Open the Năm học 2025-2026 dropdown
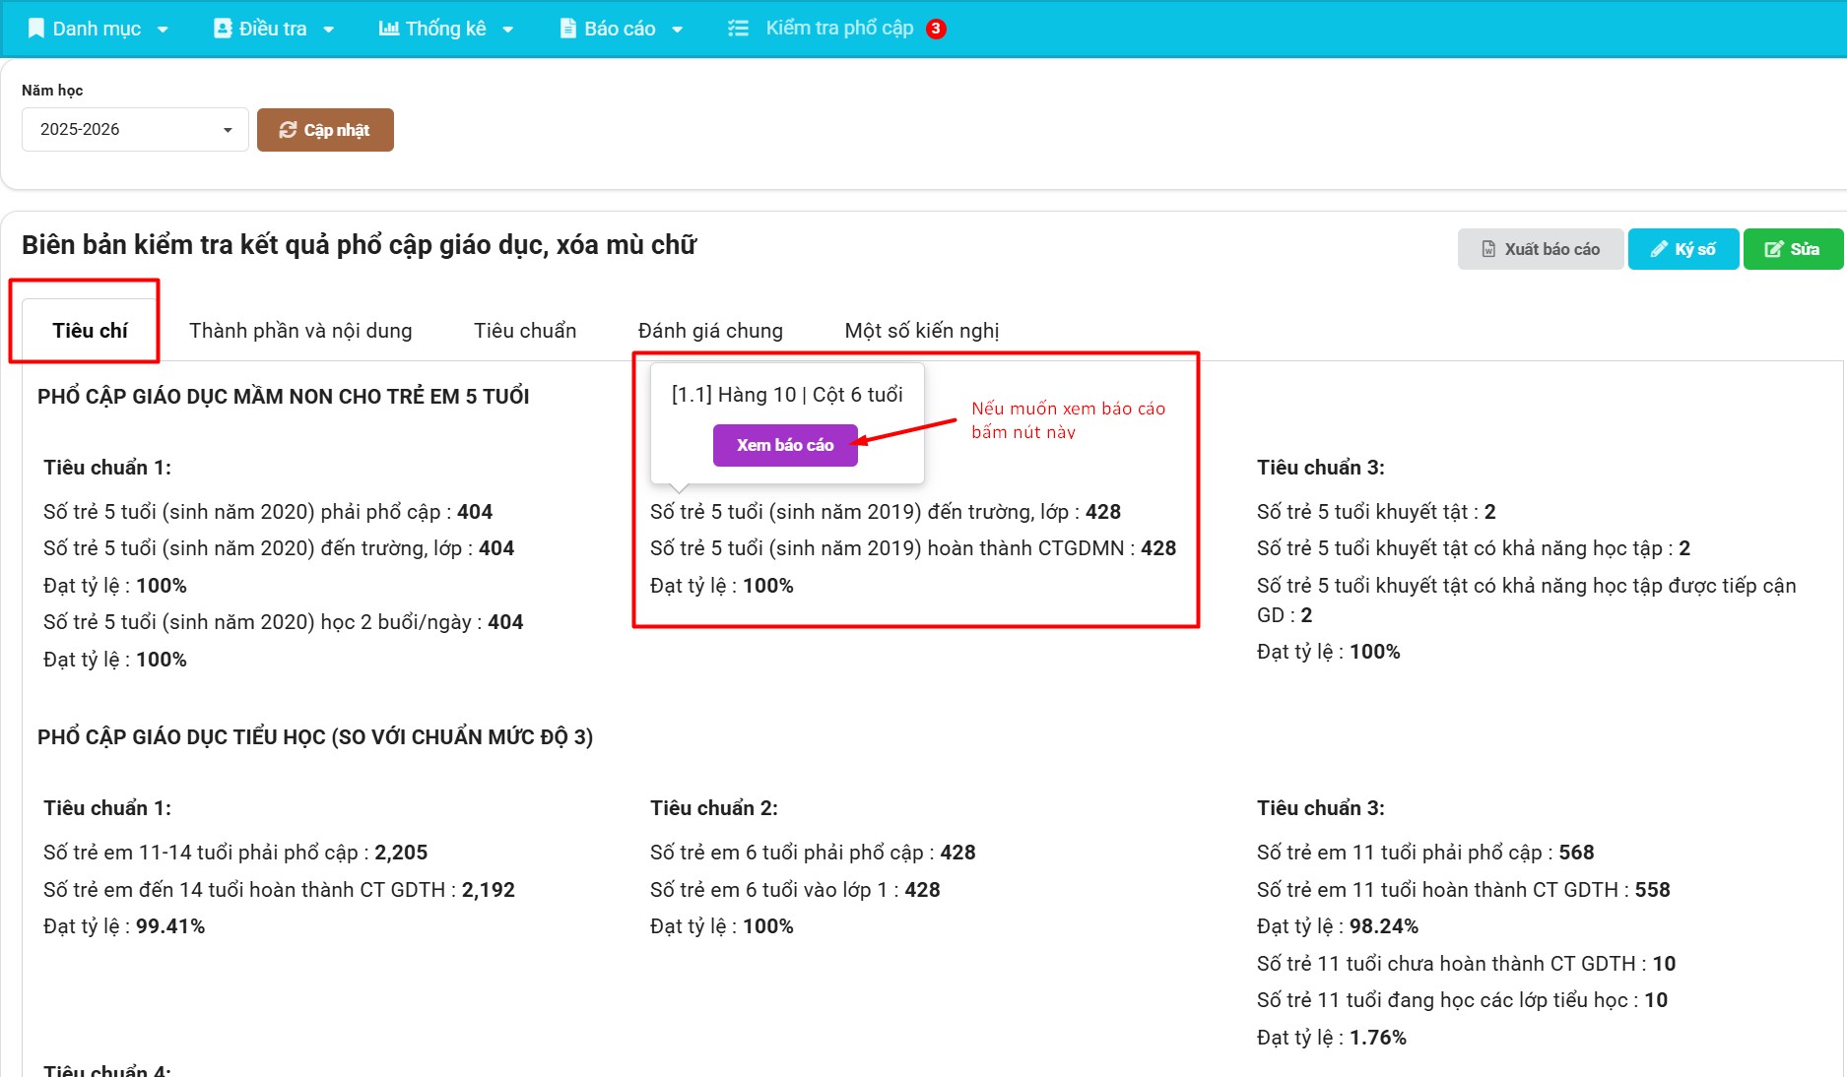This screenshot has height=1077, width=1847. pos(135,130)
